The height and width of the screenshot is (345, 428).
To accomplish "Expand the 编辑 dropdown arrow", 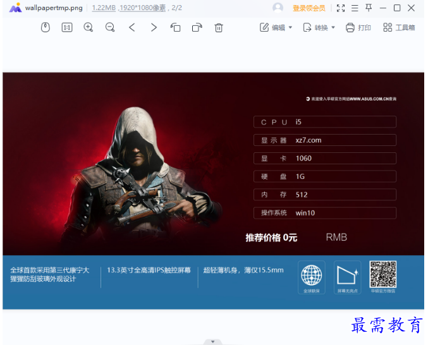I will click(290, 28).
